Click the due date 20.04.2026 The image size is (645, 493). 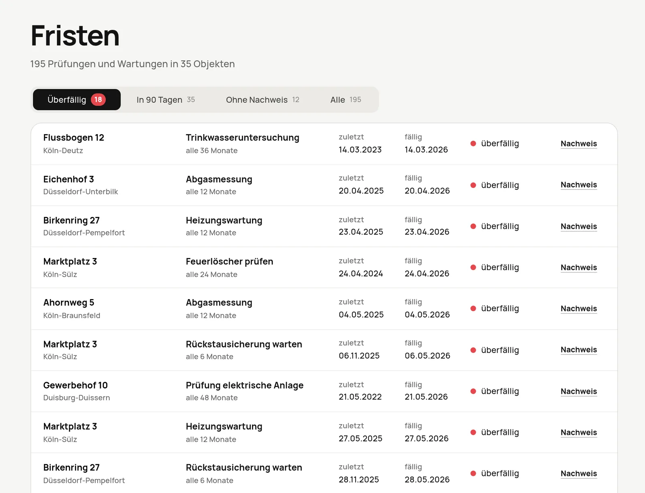(x=427, y=191)
